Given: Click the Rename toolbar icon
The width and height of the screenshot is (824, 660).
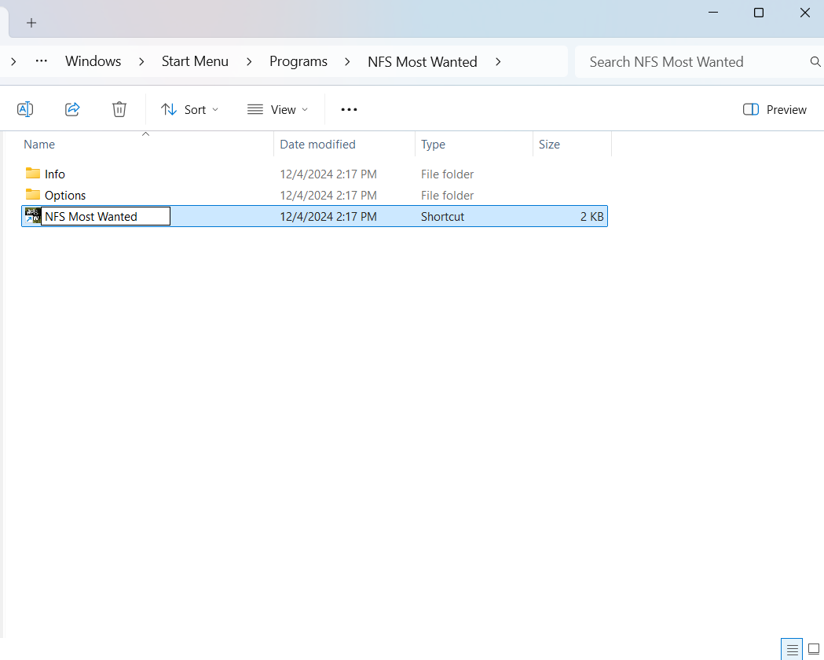Looking at the screenshot, I should pos(25,109).
